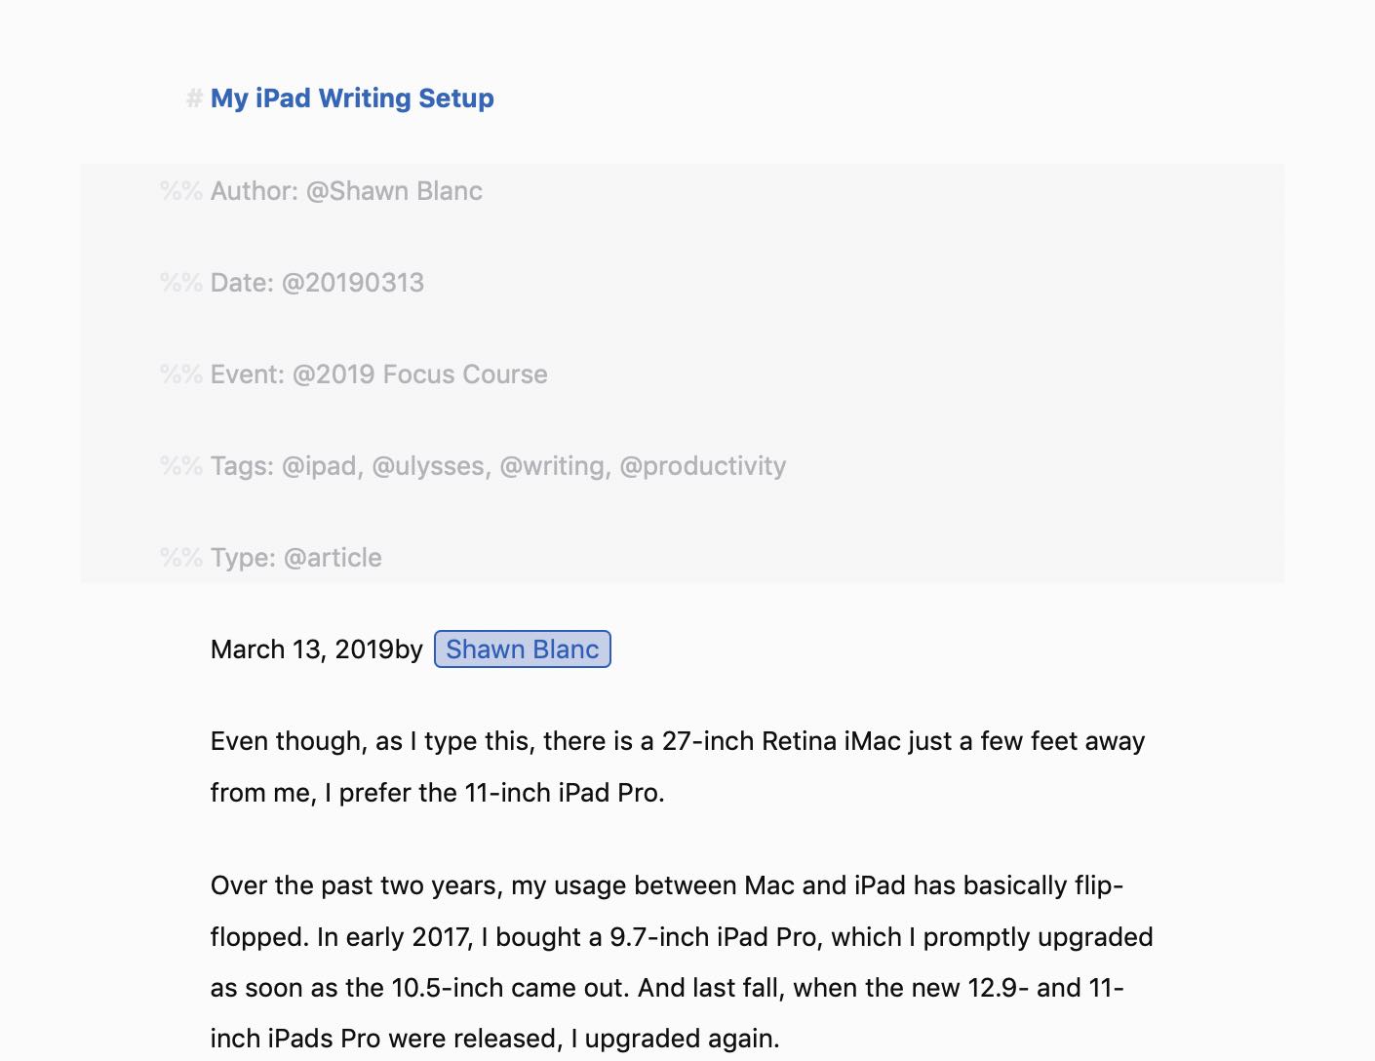Click the @writing tag
1375x1061 pixels.
552,466
